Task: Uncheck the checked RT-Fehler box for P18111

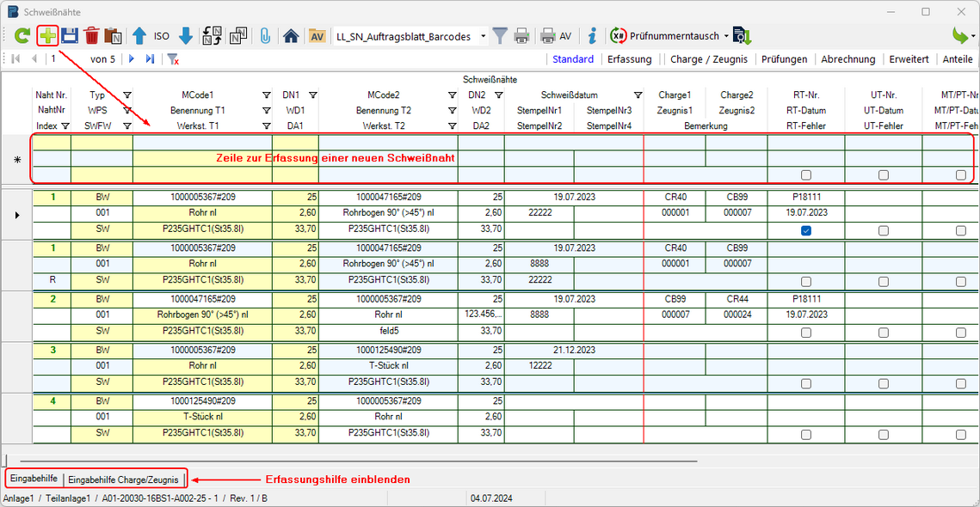Action: point(806,231)
